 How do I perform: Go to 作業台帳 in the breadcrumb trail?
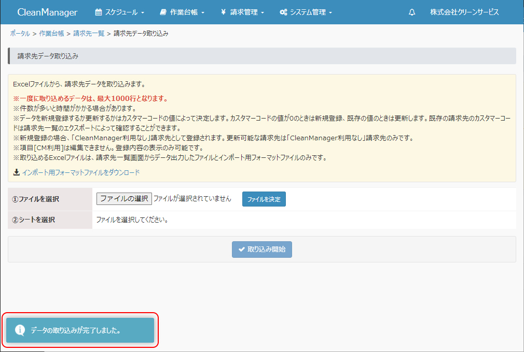click(x=51, y=33)
